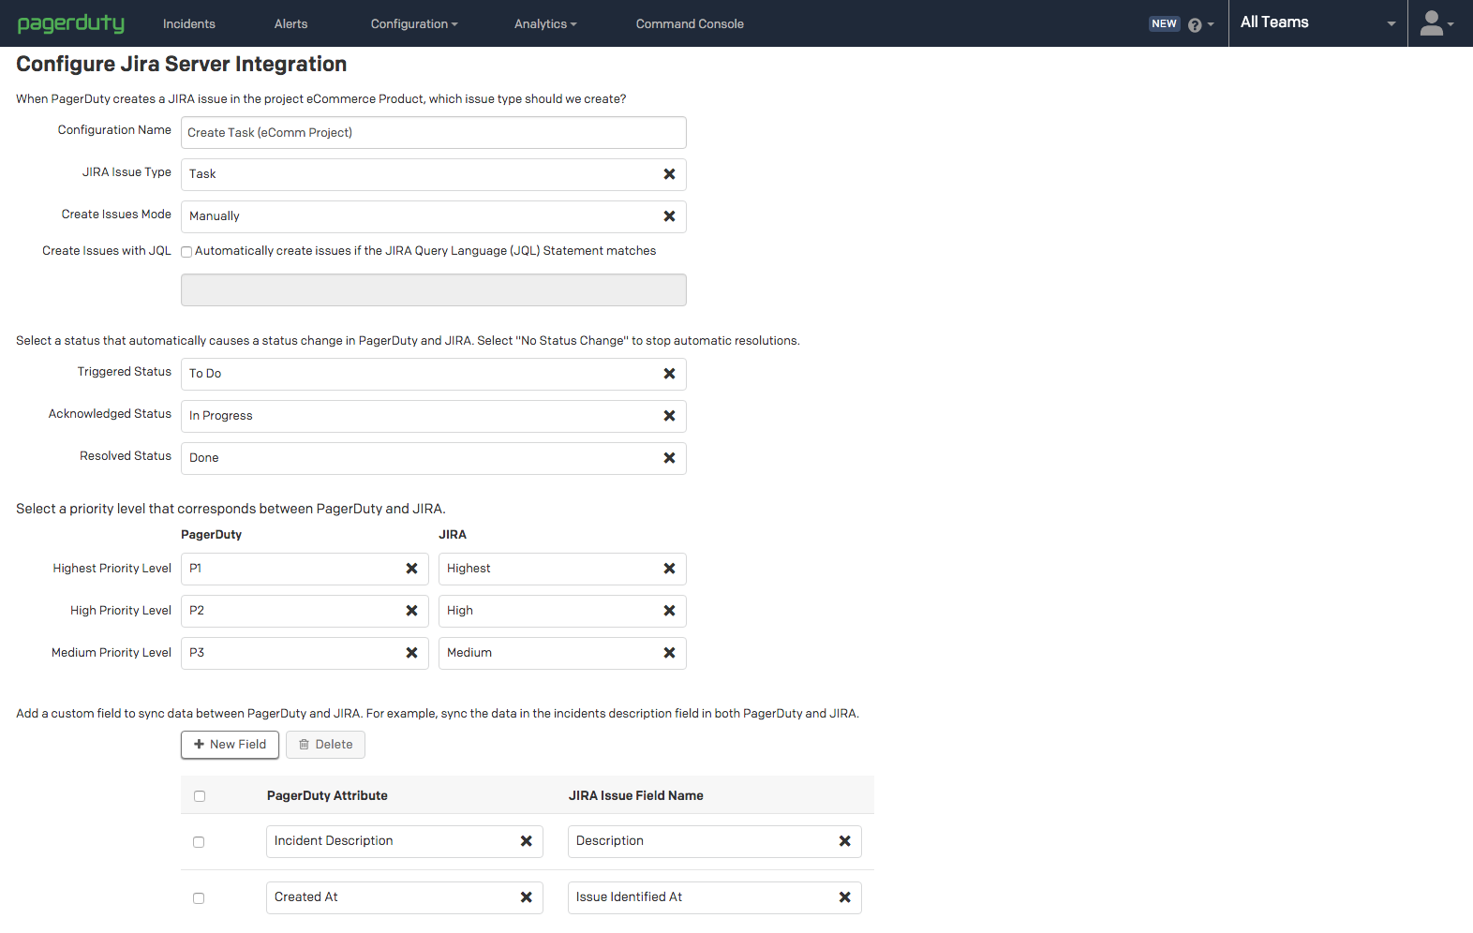Edit the Configuration Name input field
The width and height of the screenshot is (1473, 933).
coord(433,132)
